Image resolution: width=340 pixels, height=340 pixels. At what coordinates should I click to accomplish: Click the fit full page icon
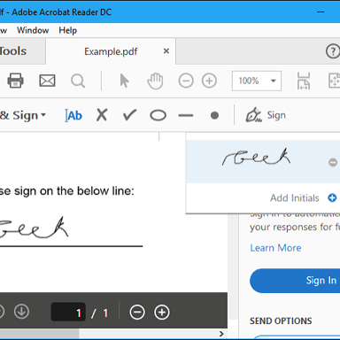point(335,81)
